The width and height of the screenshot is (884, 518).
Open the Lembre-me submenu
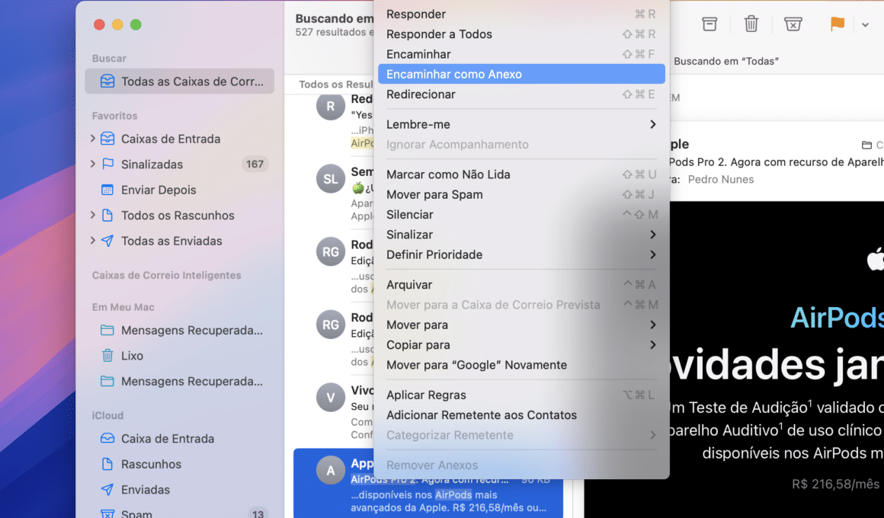[521, 125]
